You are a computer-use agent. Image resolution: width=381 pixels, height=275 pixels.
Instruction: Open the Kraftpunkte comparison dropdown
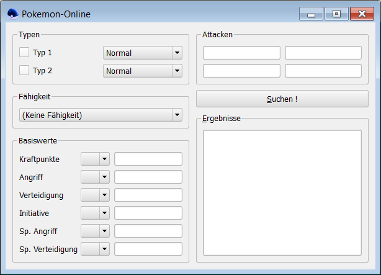coord(96,159)
